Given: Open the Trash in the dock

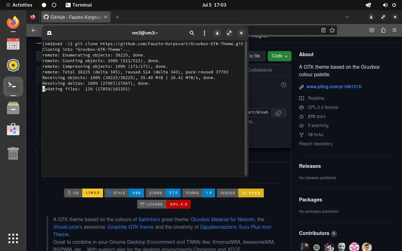Looking at the screenshot, I should point(13,153).
